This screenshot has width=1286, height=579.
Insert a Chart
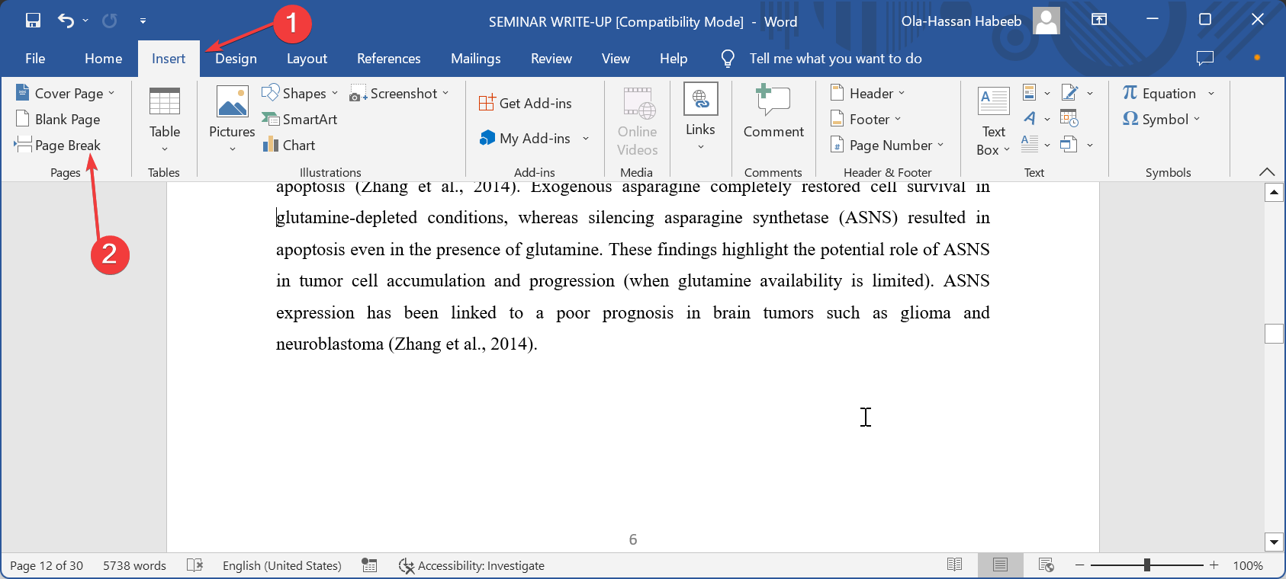click(x=289, y=145)
